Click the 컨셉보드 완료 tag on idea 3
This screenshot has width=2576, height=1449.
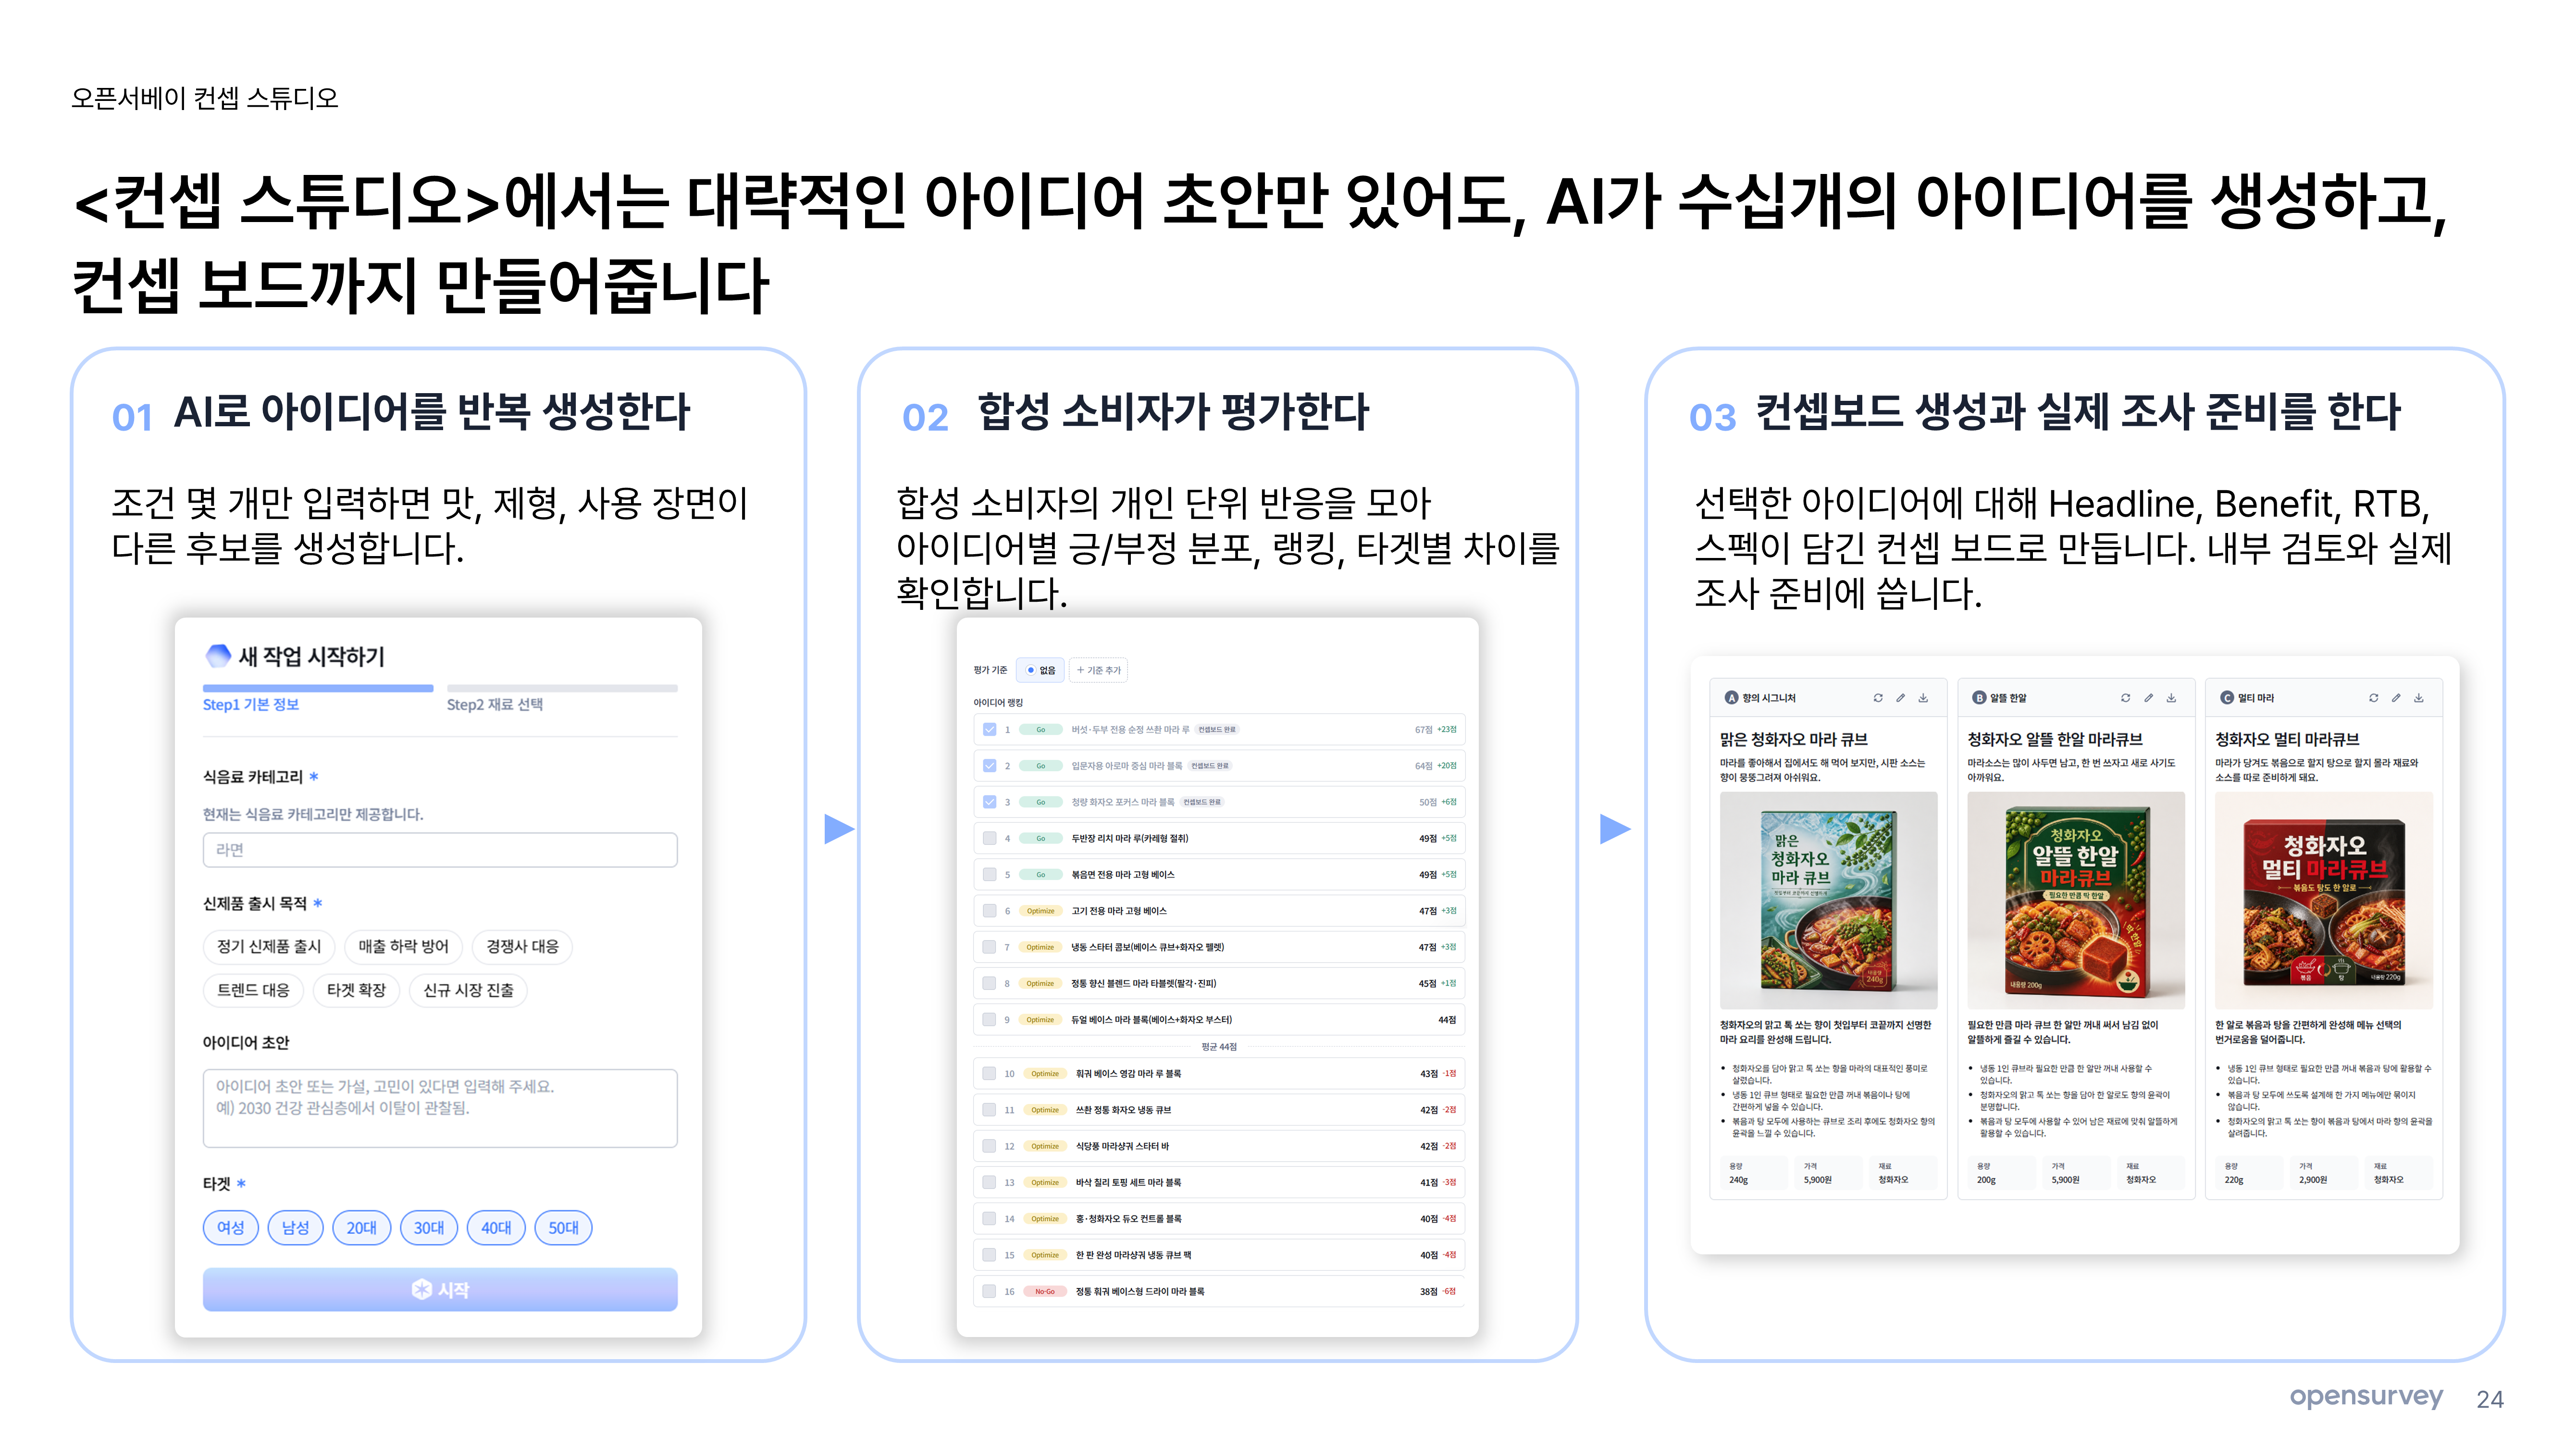(x=1201, y=802)
